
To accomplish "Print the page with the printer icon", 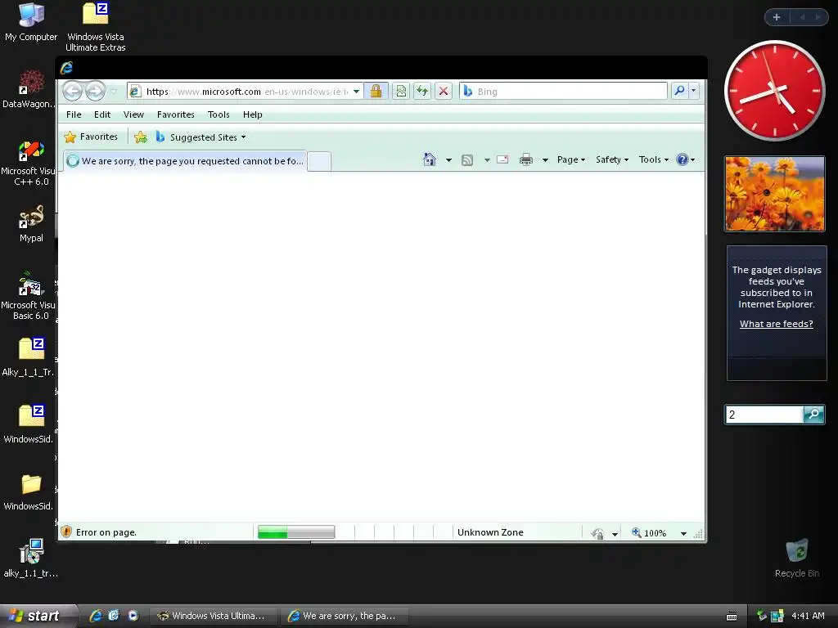I will pos(526,159).
